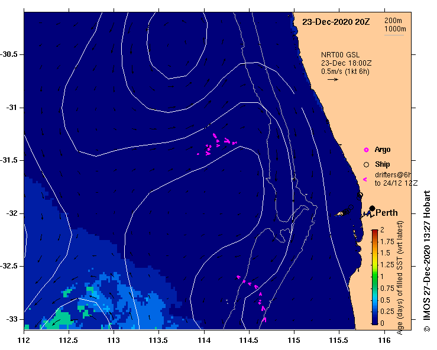
Task: Click the NRT00 GSL label
Action: [x=340, y=55]
